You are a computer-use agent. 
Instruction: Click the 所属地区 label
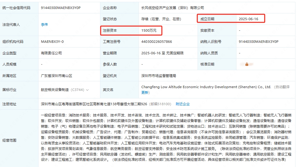click(x=9, y=76)
